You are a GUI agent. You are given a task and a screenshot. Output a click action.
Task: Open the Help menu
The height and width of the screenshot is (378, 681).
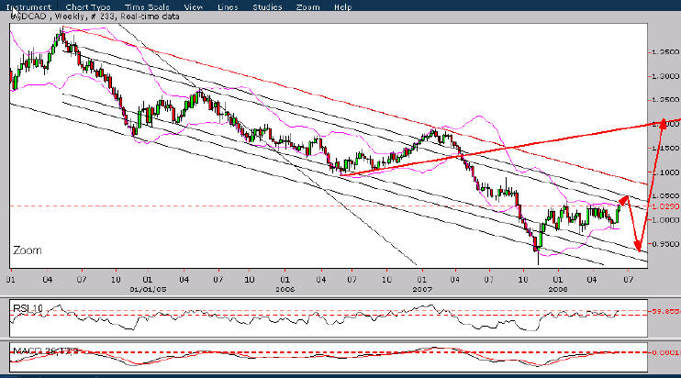[x=342, y=7]
